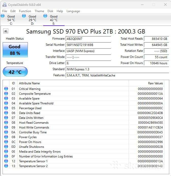
Task: Click status orb for Media and Data Integrity Errors
Action: 6,151
